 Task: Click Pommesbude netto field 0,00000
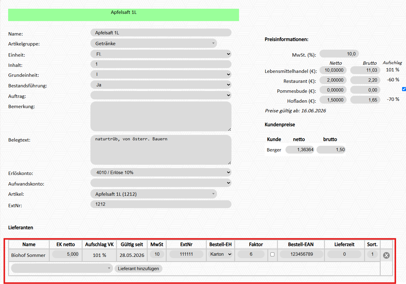tap(333, 90)
